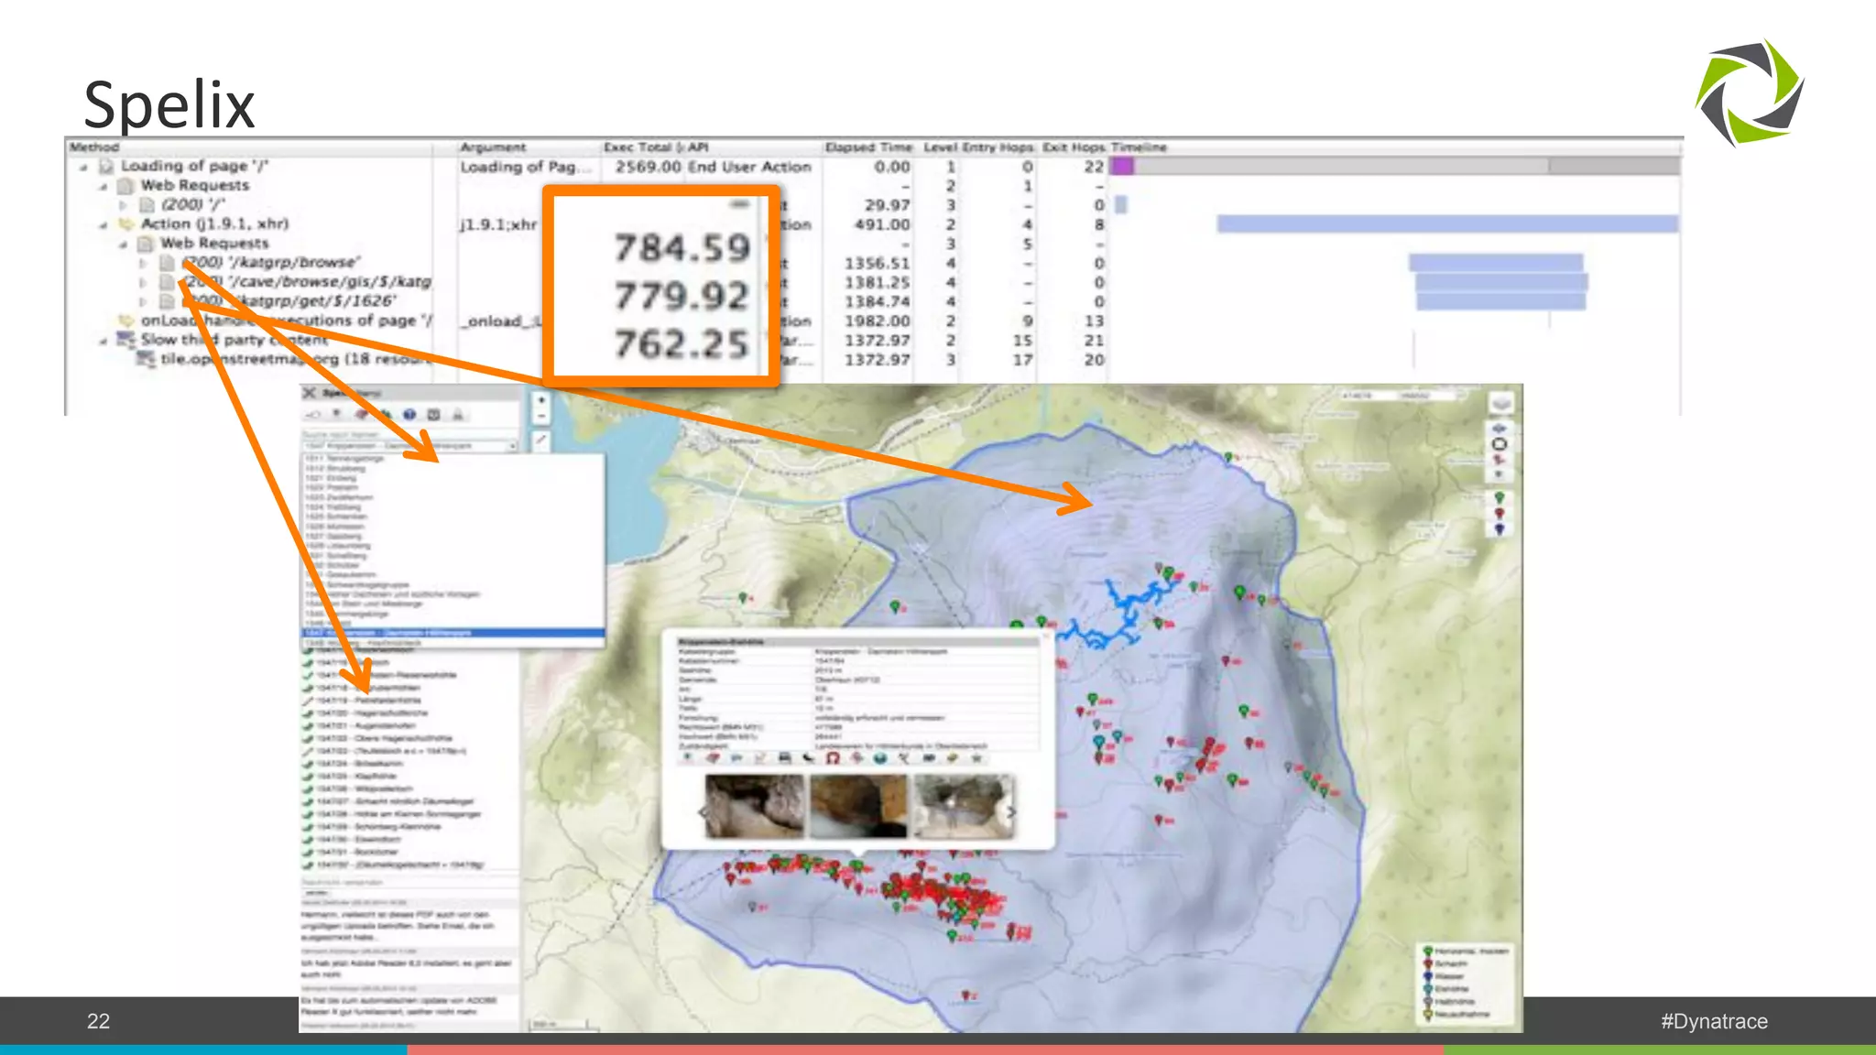Select the Action (j1.9.1, xhr) row

214,224
